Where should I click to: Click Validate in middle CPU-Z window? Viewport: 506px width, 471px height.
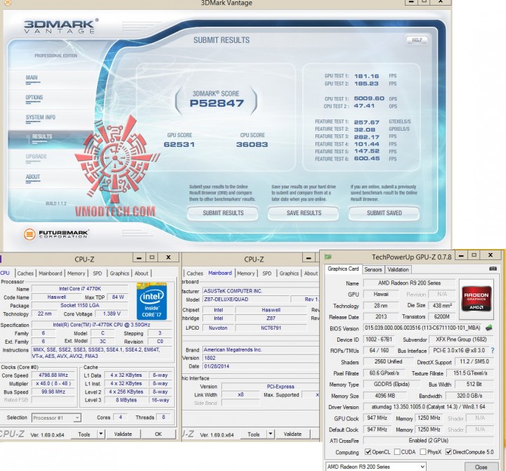point(292,434)
